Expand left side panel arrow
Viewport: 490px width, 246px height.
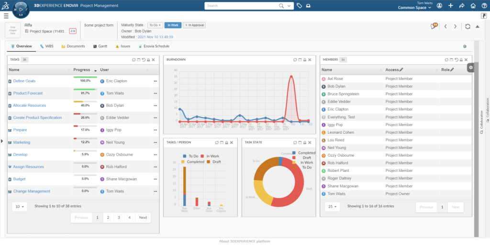(x=2, y=141)
